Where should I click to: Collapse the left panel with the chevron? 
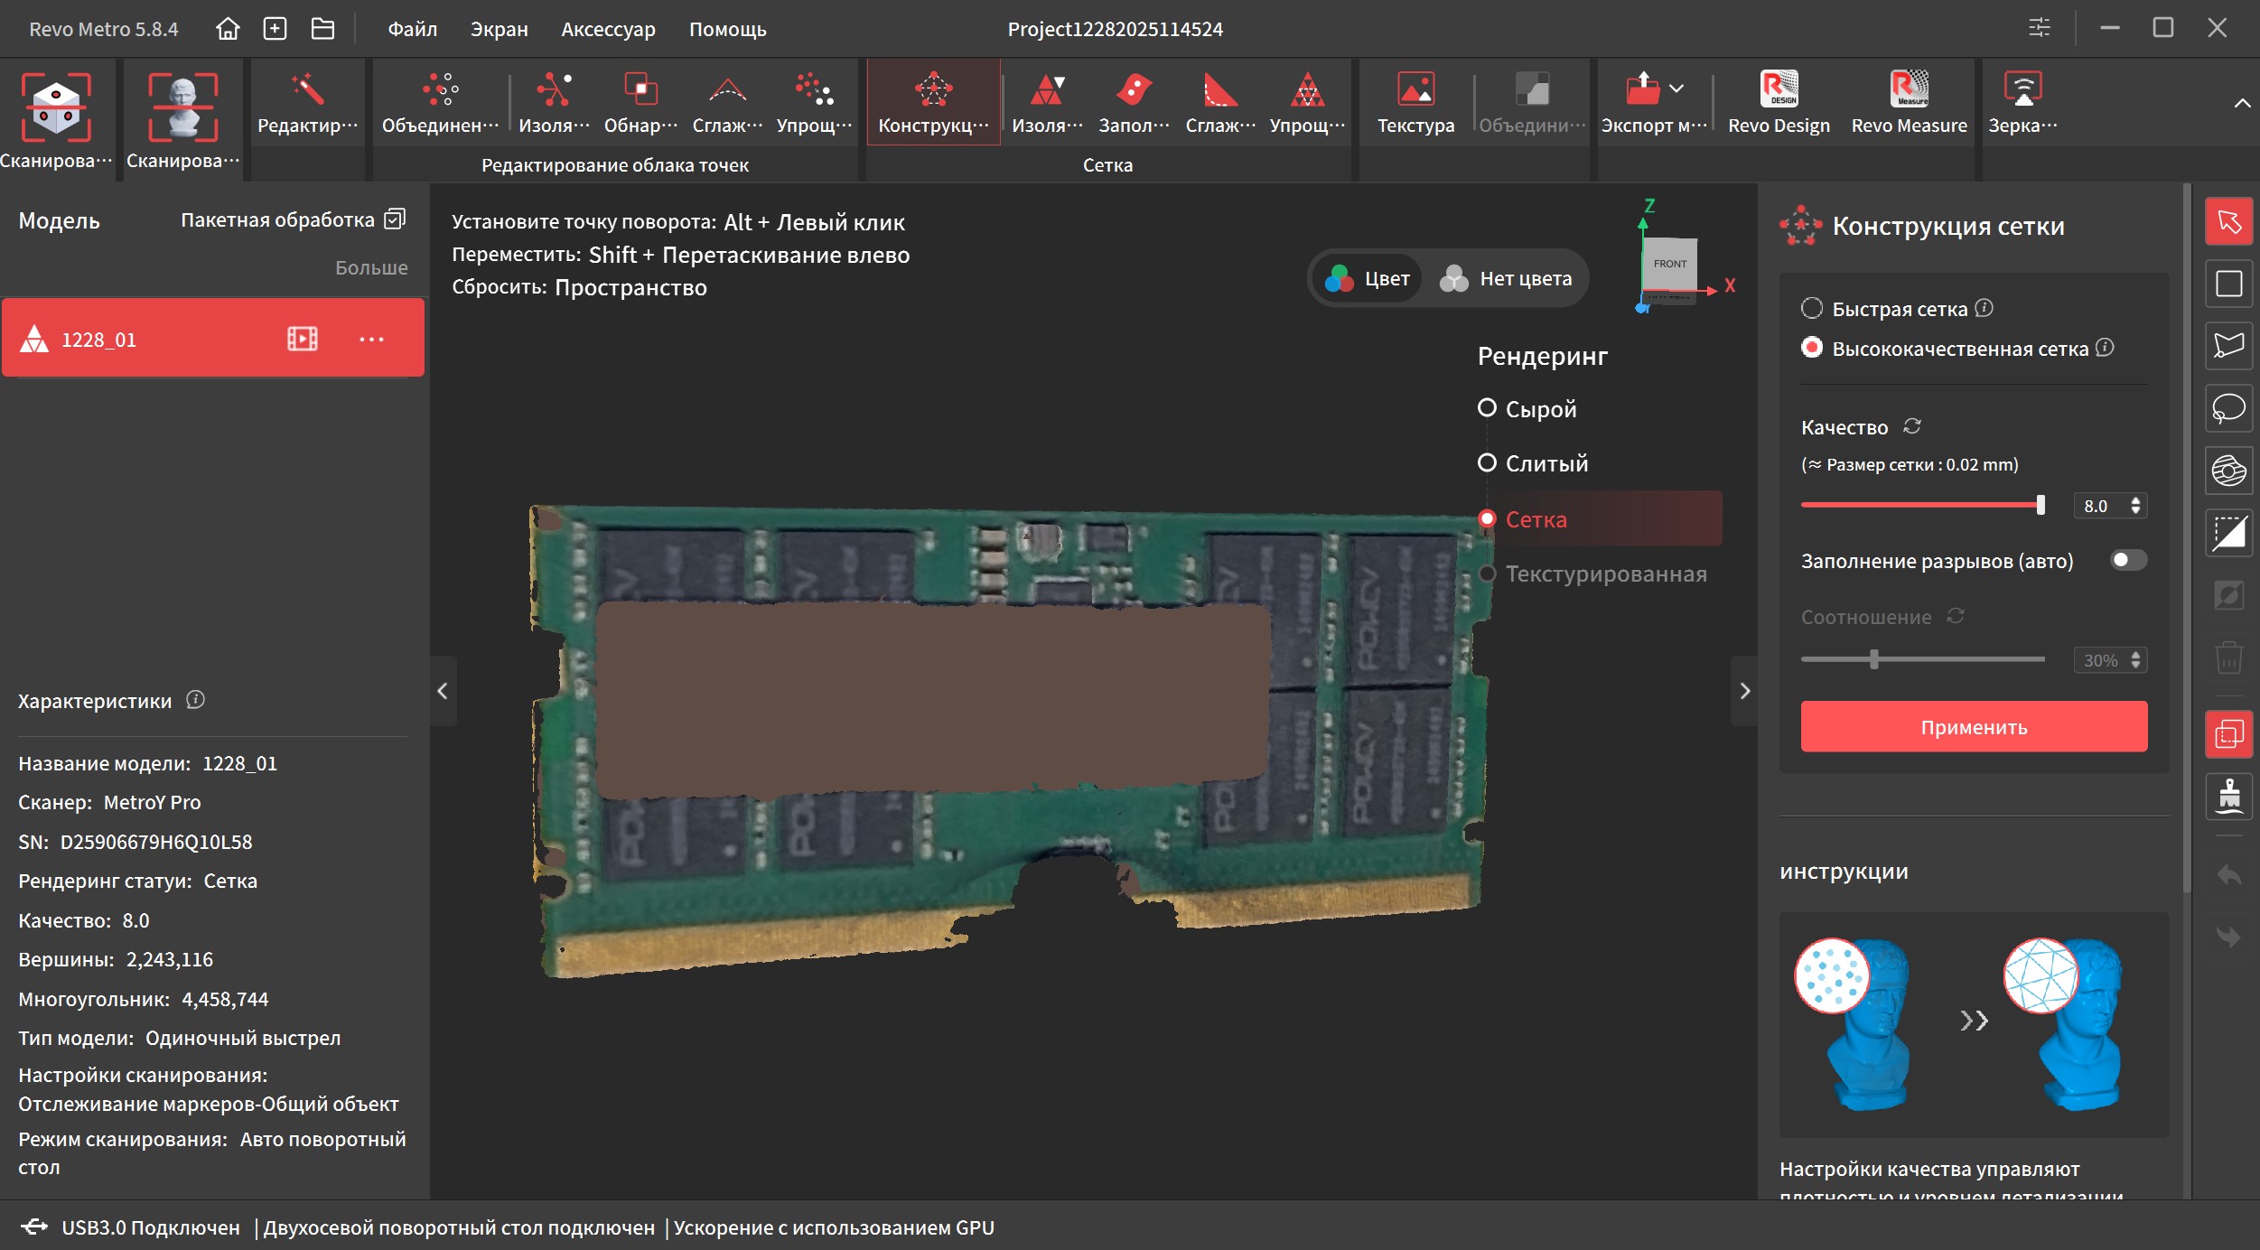[x=442, y=691]
